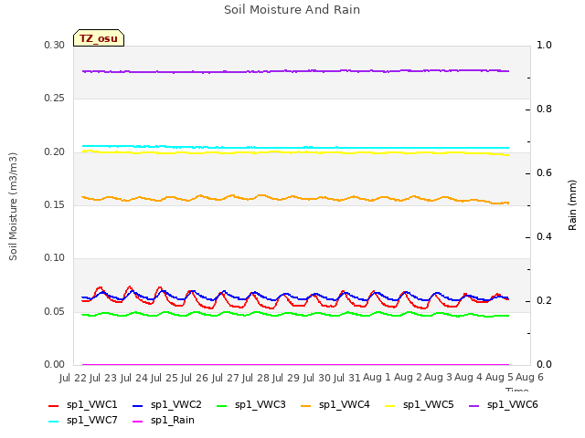Click the chart title Soil Moisture And Rain

tap(292, 9)
